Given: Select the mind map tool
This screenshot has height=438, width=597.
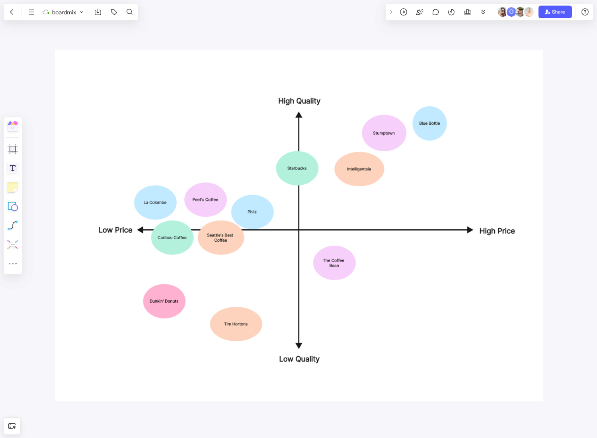Looking at the screenshot, I should pos(13,244).
